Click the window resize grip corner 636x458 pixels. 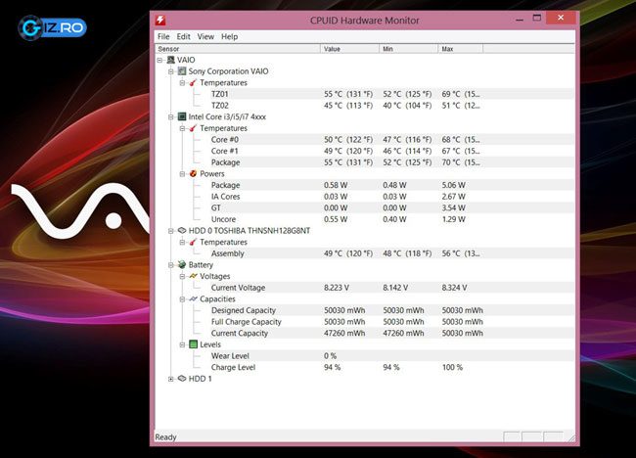572,438
